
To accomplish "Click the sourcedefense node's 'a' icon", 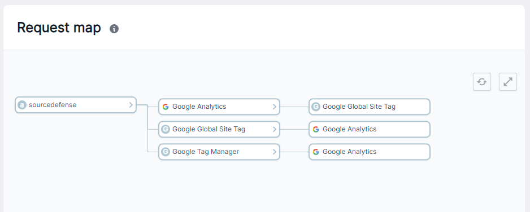I will 22,105.
